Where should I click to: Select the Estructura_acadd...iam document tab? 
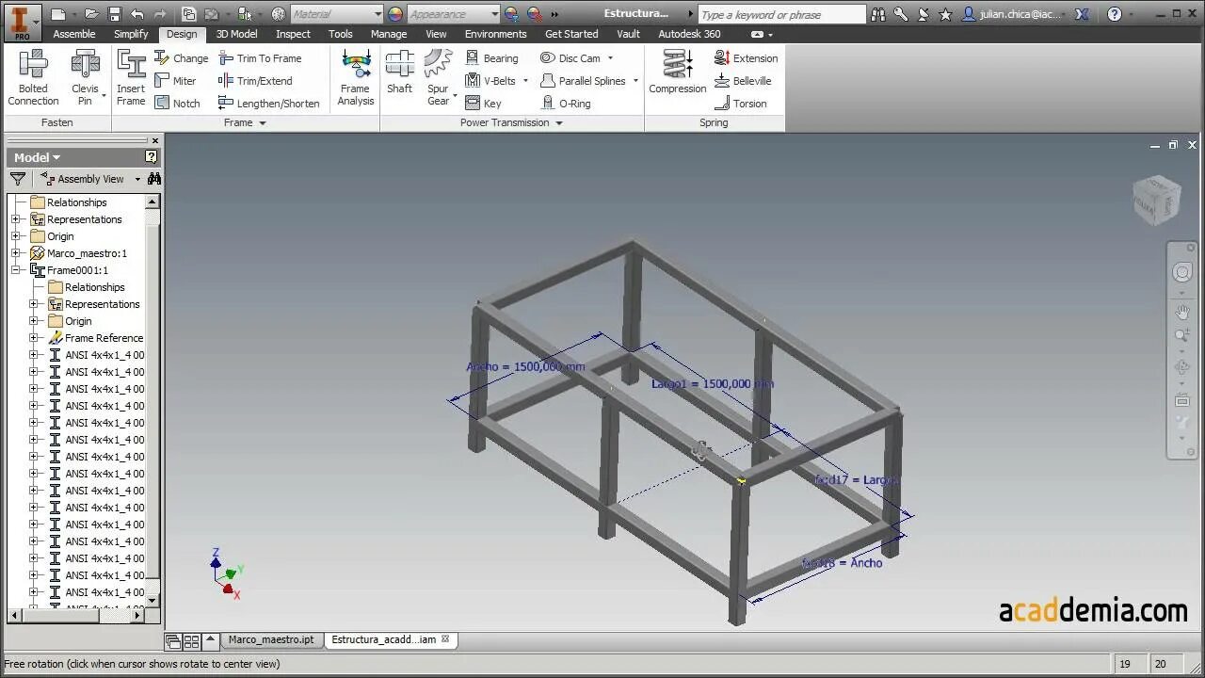click(x=384, y=639)
